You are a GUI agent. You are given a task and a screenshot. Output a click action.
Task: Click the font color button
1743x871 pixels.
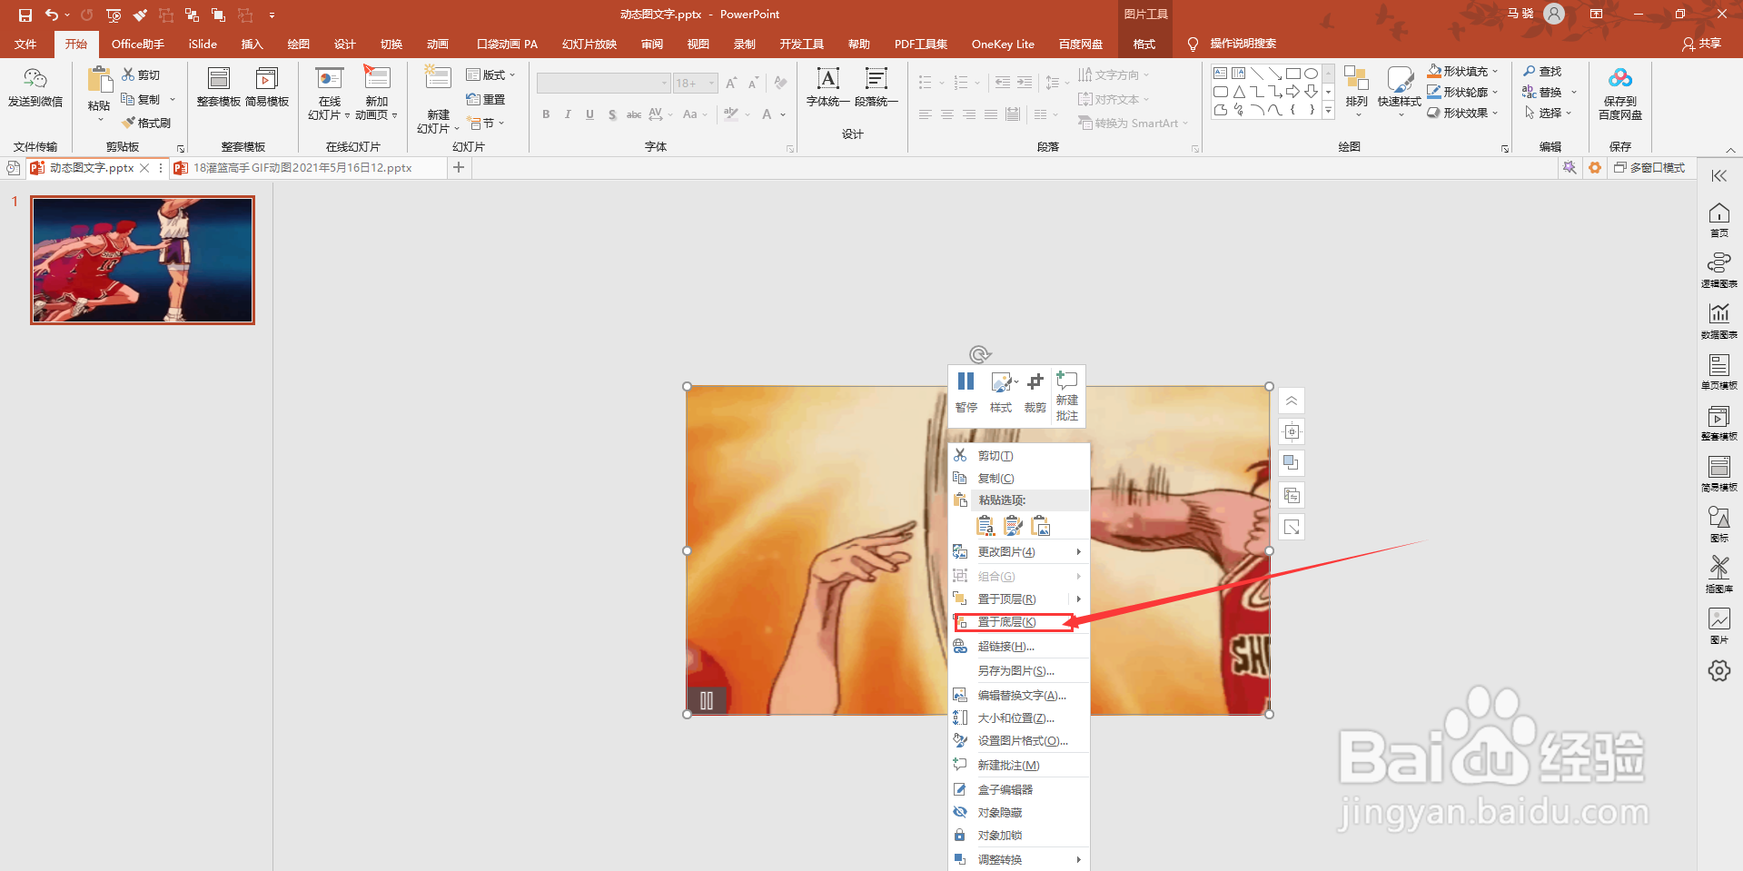[768, 114]
